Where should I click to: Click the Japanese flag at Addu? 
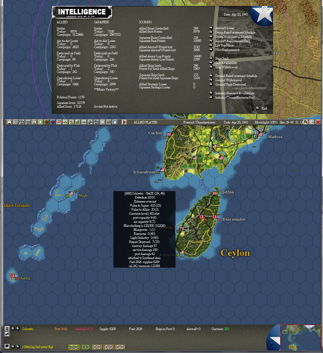pyautogui.click(x=12, y=276)
